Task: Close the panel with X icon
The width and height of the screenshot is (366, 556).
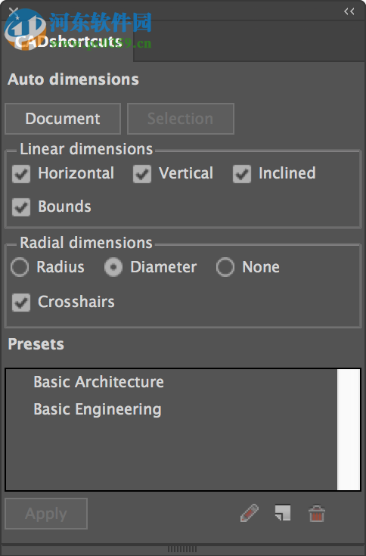Action: (x=14, y=11)
